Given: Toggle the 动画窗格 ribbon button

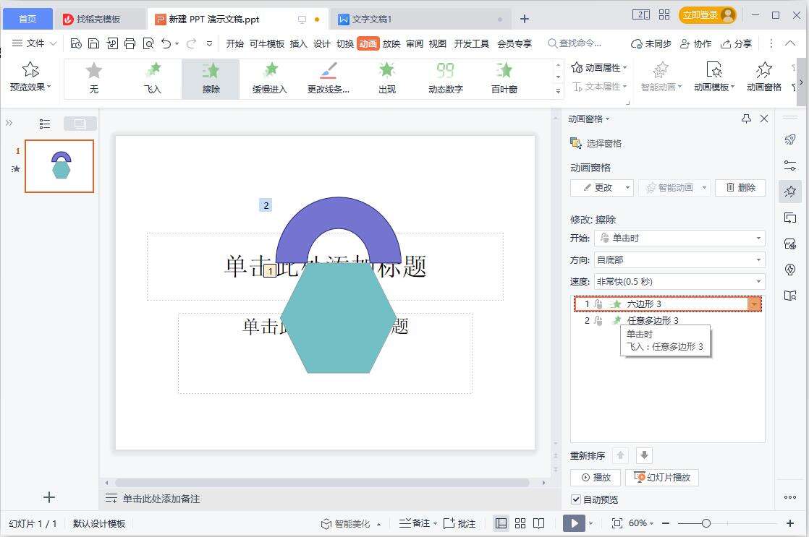Looking at the screenshot, I should tap(763, 77).
